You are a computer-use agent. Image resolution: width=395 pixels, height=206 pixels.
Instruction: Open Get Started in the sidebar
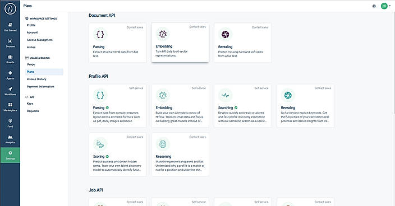(10, 27)
